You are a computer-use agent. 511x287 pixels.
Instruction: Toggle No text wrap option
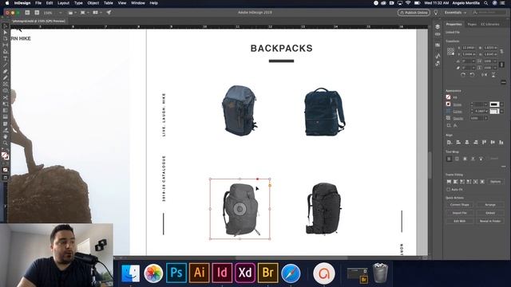pos(449,159)
